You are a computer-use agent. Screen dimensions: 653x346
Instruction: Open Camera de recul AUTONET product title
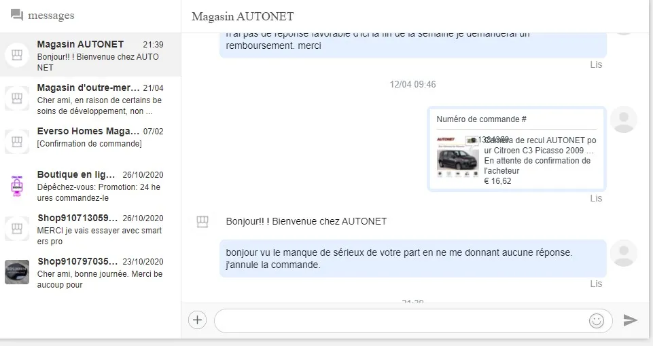pos(540,145)
